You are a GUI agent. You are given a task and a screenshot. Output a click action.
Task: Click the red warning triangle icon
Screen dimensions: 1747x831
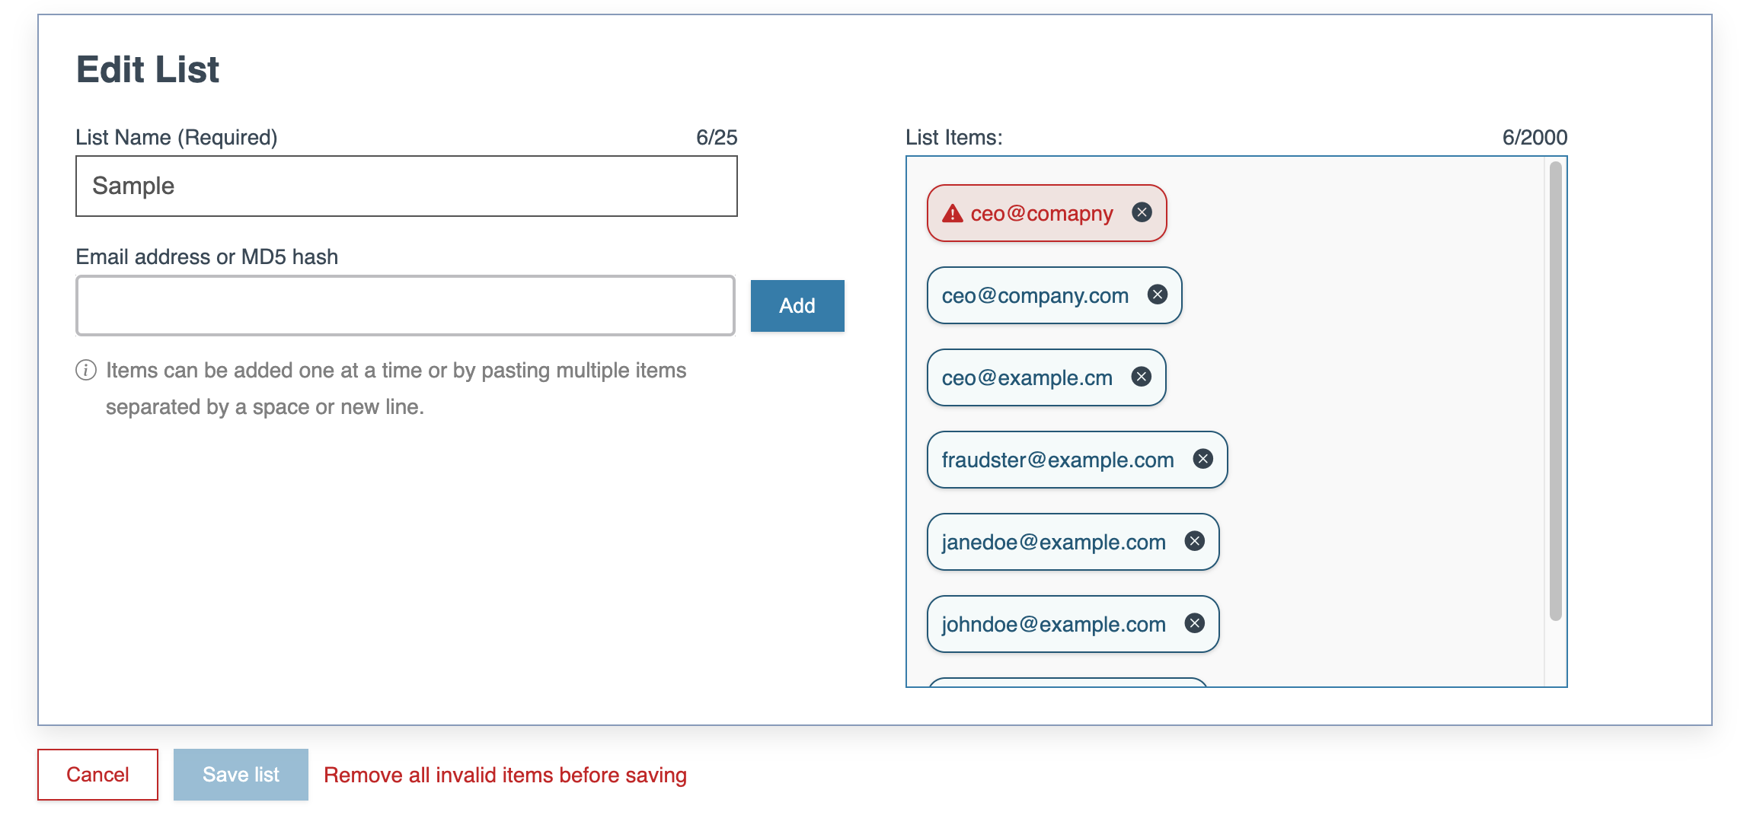953,213
